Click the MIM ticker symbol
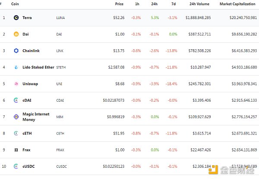The height and width of the screenshot is (179, 259). 60,117
